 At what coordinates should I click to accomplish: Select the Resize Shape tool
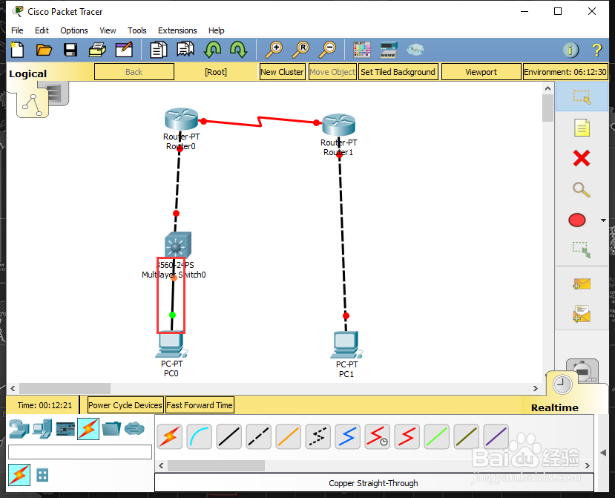pyautogui.click(x=582, y=249)
